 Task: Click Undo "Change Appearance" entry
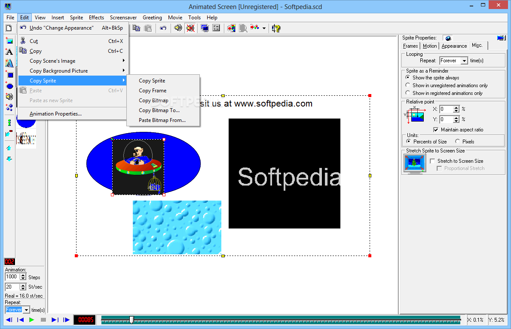(73, 28)
